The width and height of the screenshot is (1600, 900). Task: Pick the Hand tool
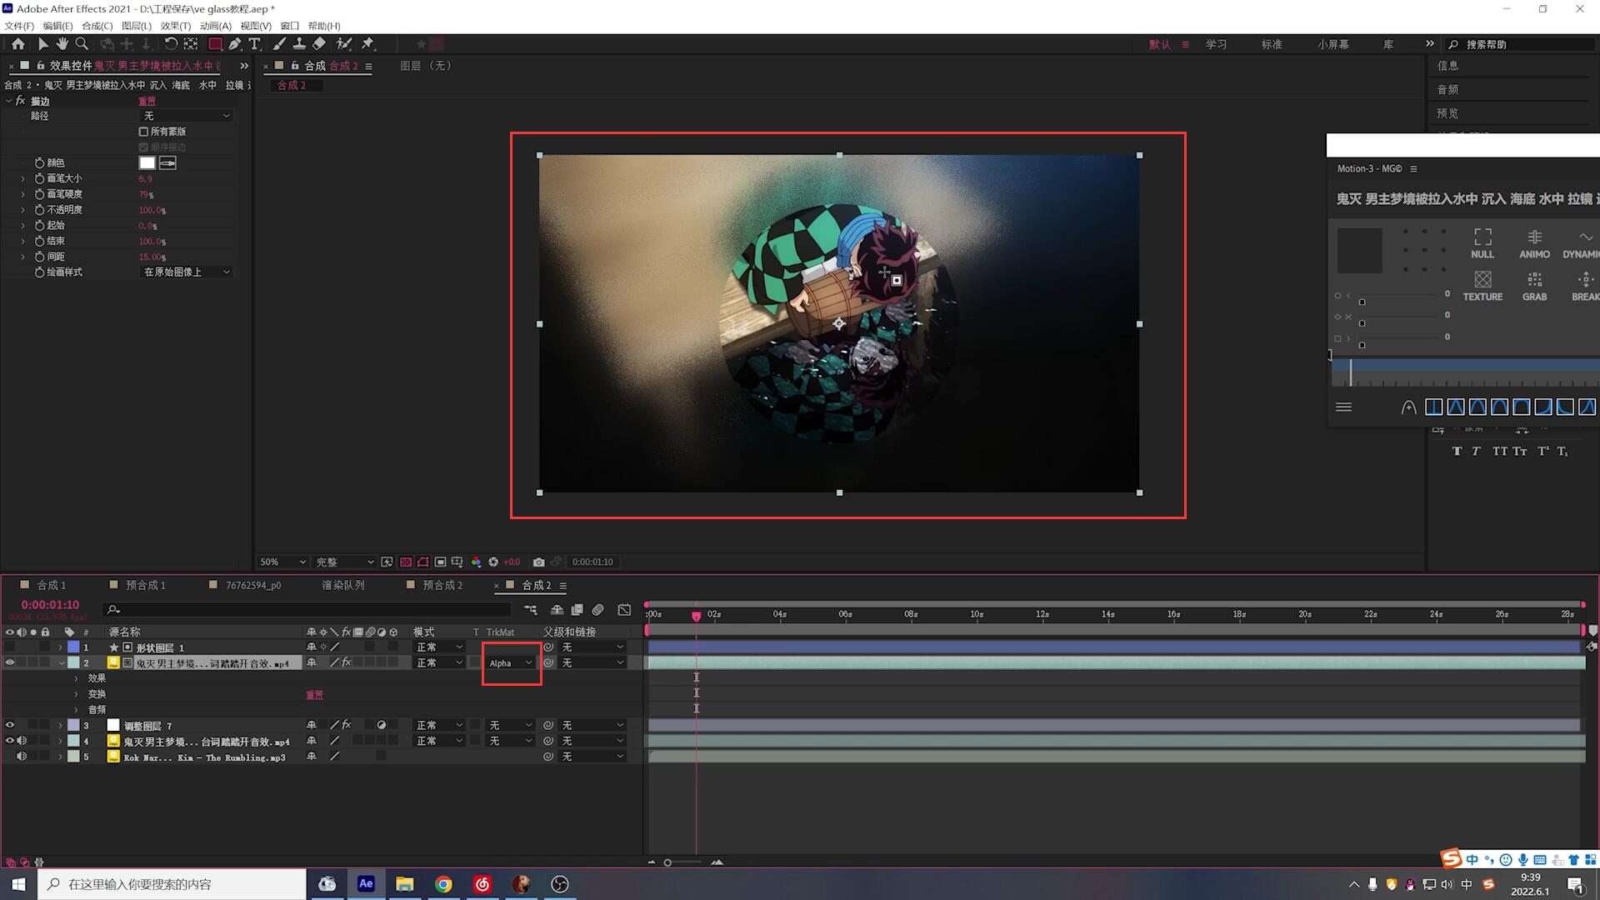(x=62, y=44)
